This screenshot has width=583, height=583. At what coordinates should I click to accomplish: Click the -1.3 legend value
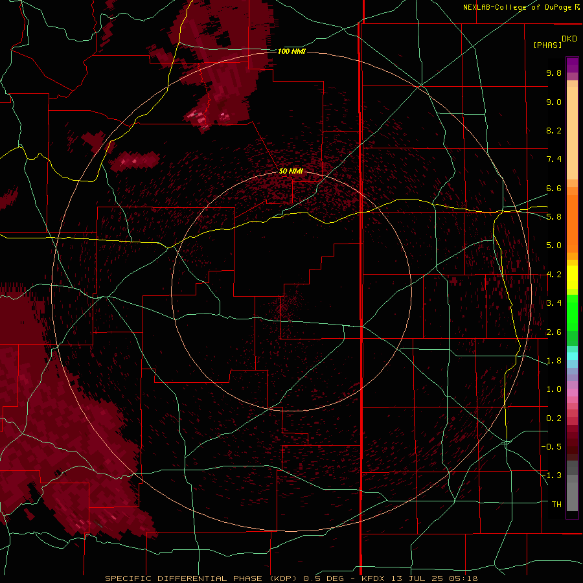551,475
